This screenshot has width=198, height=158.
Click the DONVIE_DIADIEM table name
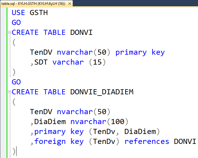click(102, 92)
